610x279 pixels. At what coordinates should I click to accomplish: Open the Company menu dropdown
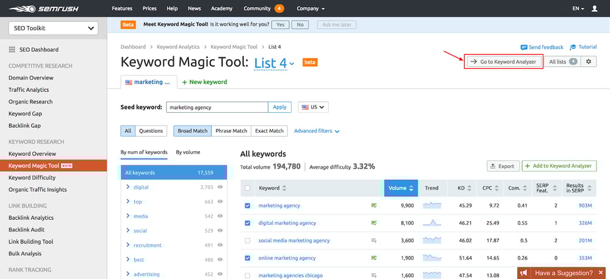(310, 8)
